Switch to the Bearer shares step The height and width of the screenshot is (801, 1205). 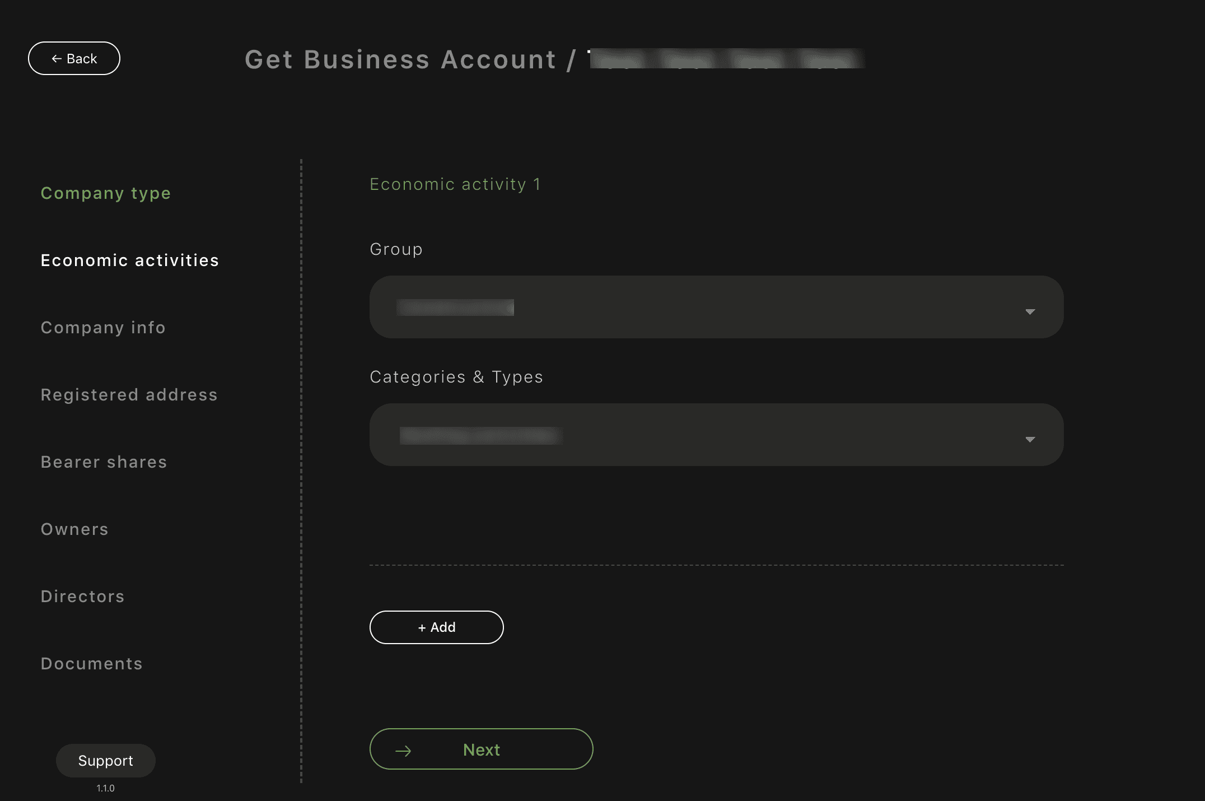104,462
